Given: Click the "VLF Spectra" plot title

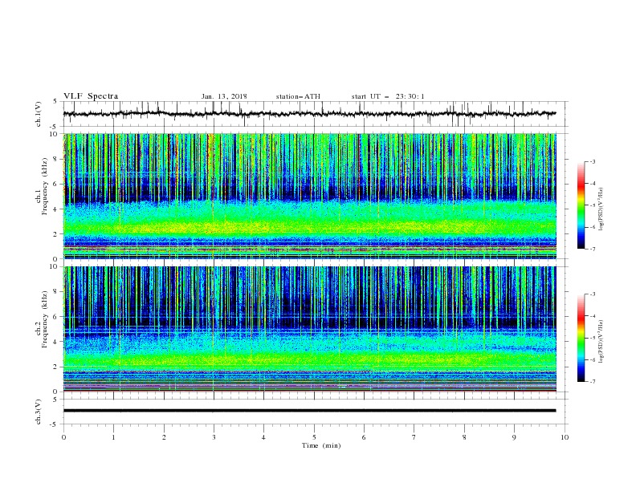Looking at the screenshot, I should (x=91, y=96).
